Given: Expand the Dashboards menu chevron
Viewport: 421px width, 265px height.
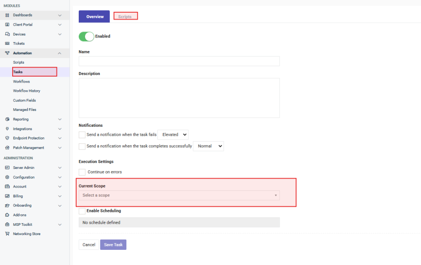Looking at the screenshot, I should click(x=60, y=15).
